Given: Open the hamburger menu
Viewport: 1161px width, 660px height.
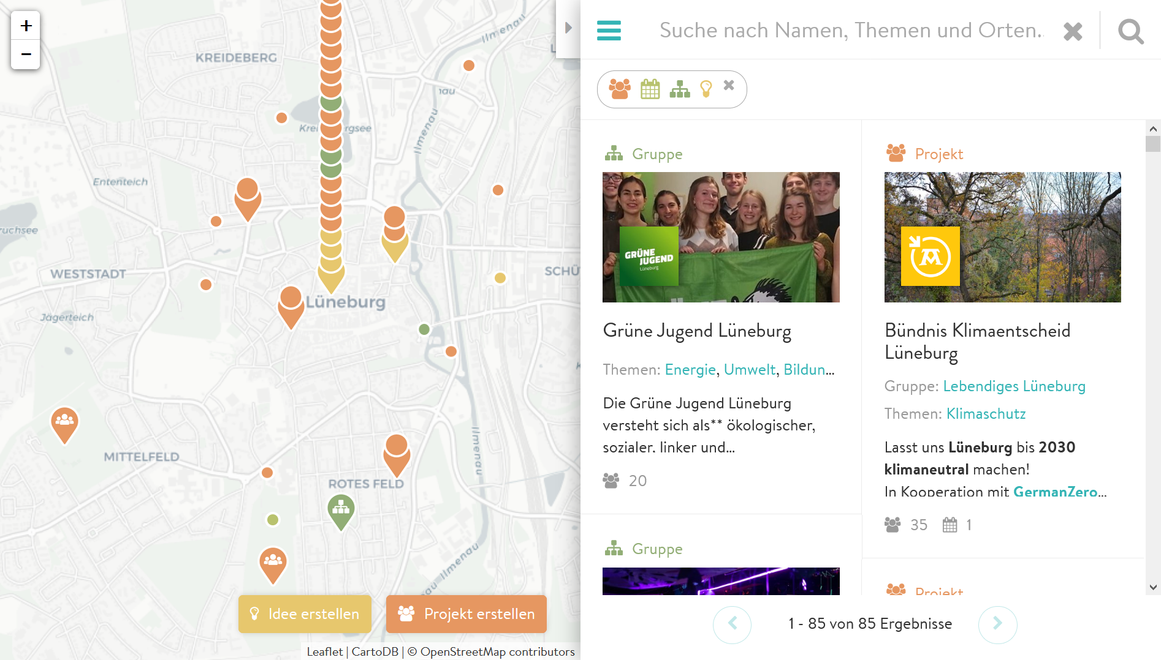Looking at the screenshot, I should (609, 30).
